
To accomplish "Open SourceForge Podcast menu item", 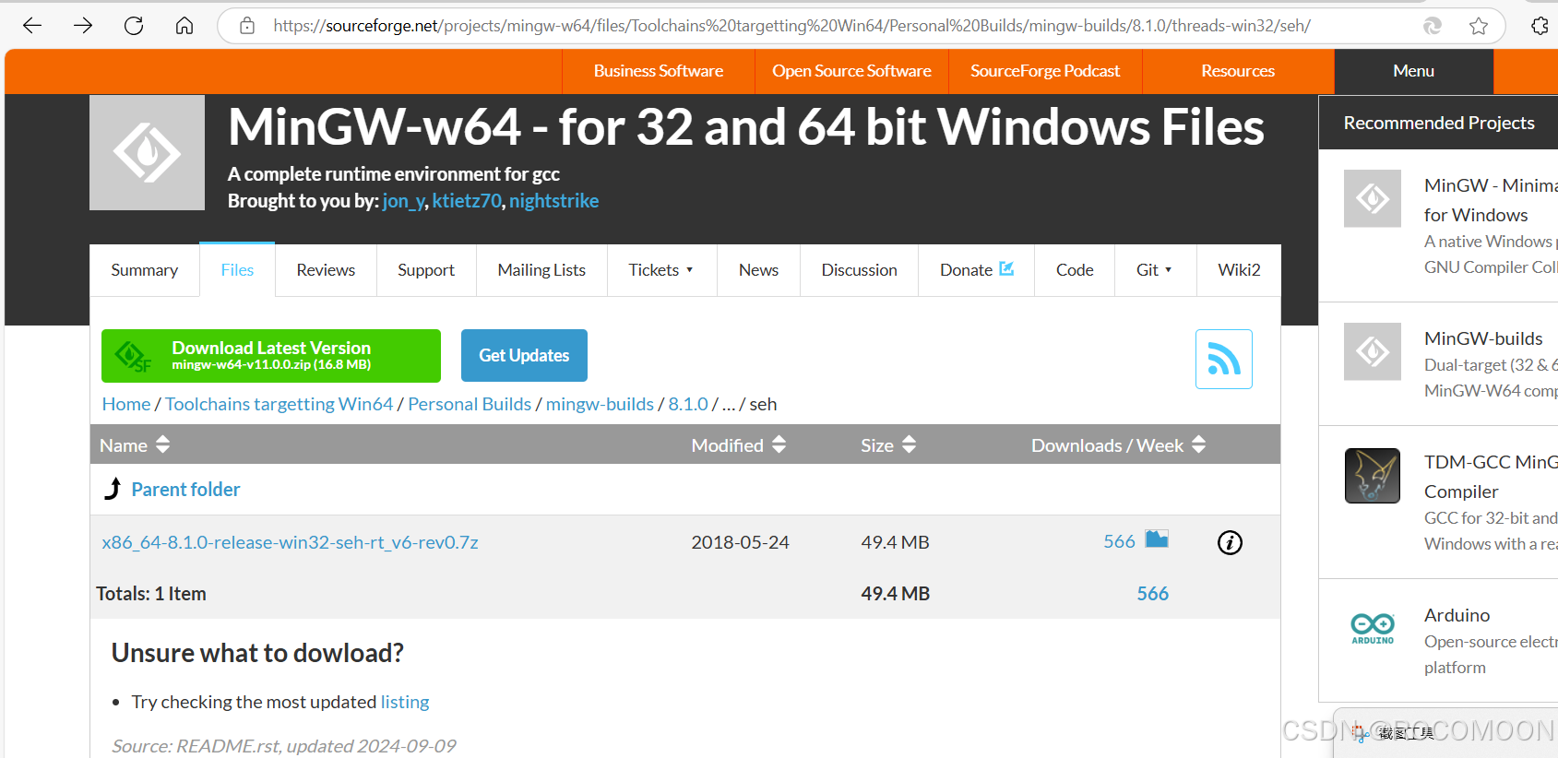I will 1045,71.
